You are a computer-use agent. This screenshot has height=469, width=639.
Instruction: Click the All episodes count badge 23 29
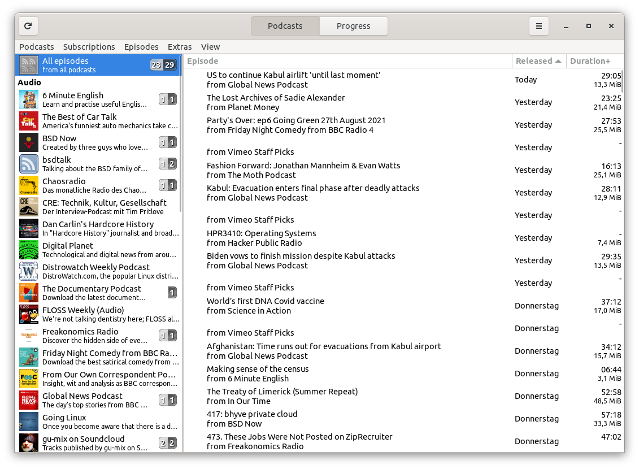point(163,65)
